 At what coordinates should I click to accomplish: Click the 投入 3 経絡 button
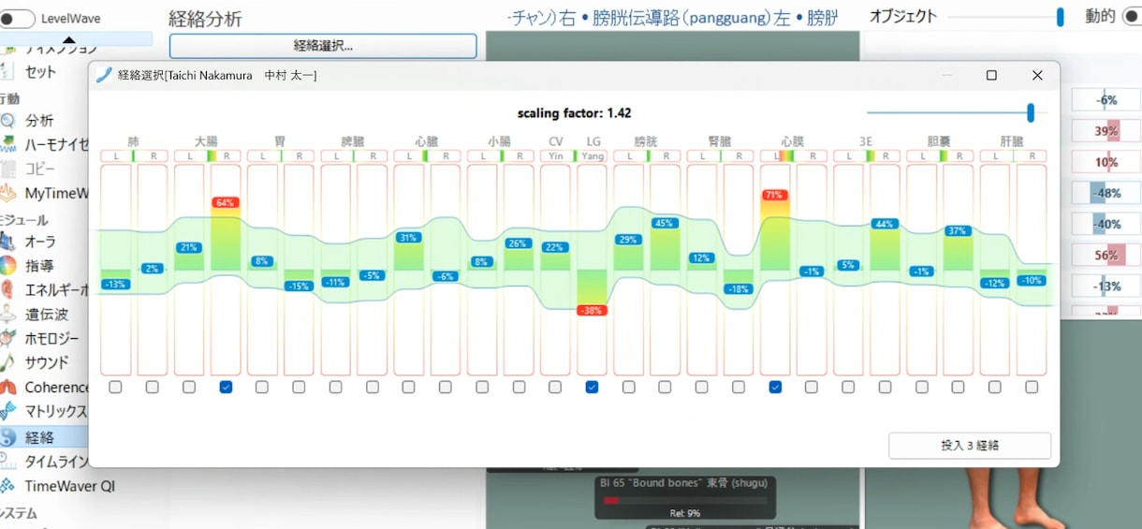tap(970, 446)
